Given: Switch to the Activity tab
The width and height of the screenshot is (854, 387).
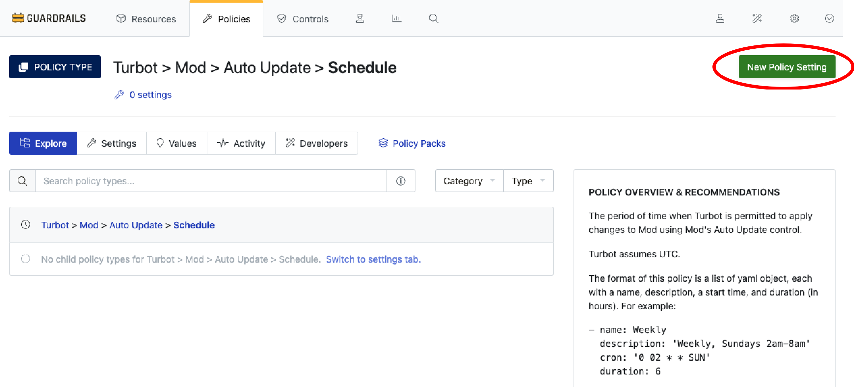Looking at the screenshot, I should pyautogui.click(x=241, y=143).
